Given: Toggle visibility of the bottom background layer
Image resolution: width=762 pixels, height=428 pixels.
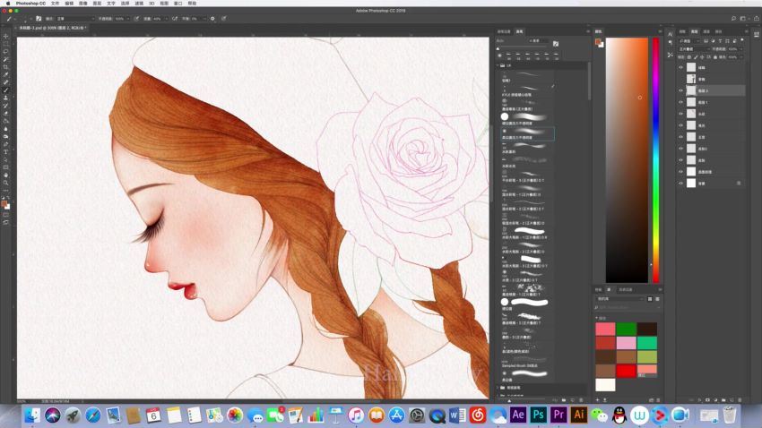Looking at the screenshot, I should click(x=680, y=183).
